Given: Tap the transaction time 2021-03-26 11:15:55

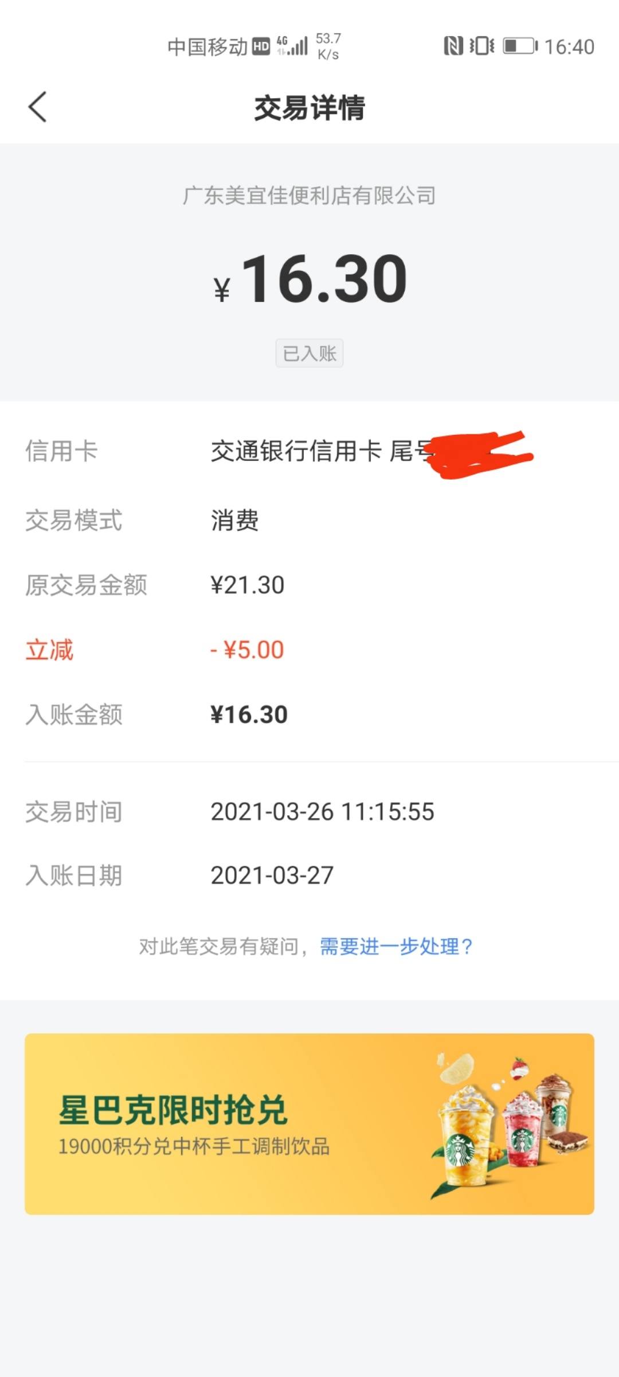Looking at the screenshot, I should (322, 812).
